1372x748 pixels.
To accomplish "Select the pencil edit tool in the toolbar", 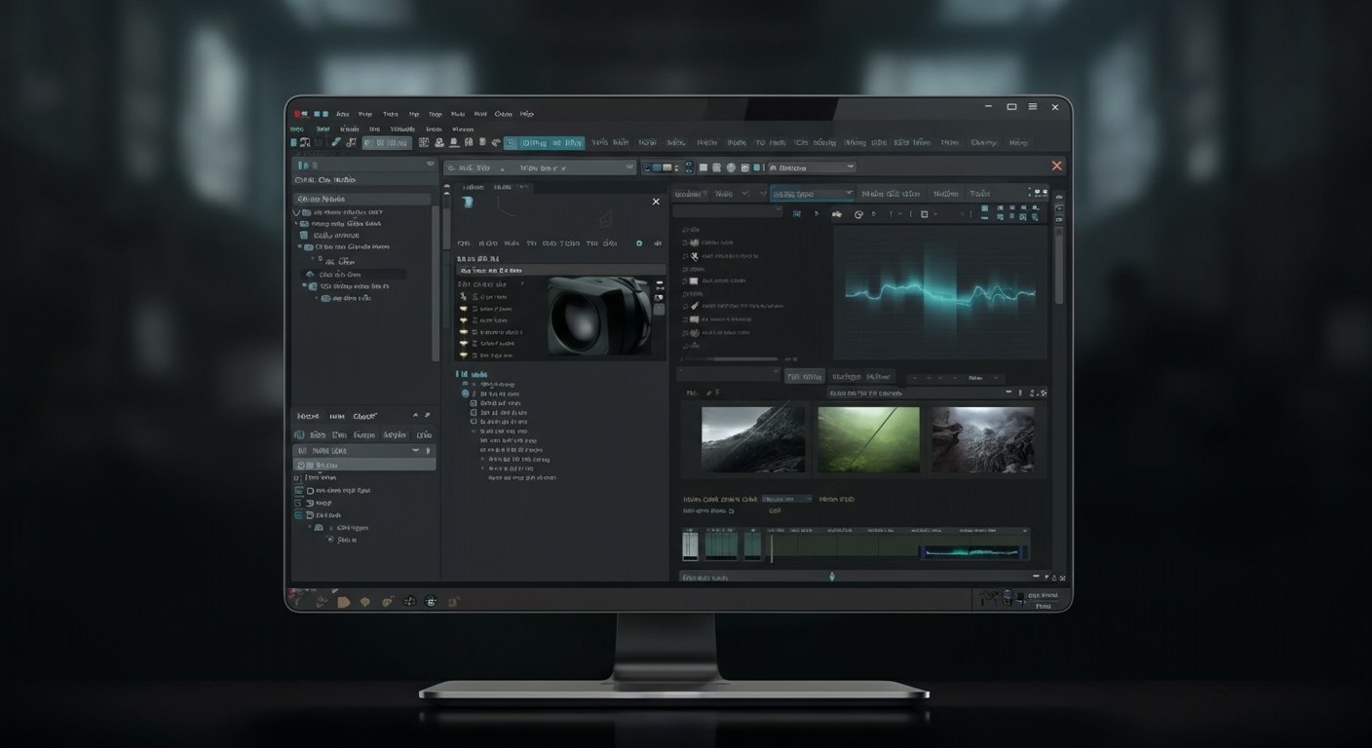I will coord(334,142).
